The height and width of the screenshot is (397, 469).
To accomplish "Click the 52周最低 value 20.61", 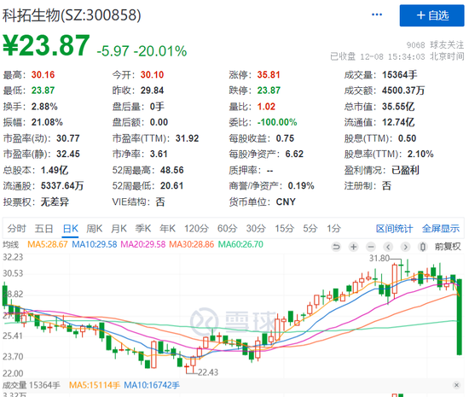I will coord(171,185).
